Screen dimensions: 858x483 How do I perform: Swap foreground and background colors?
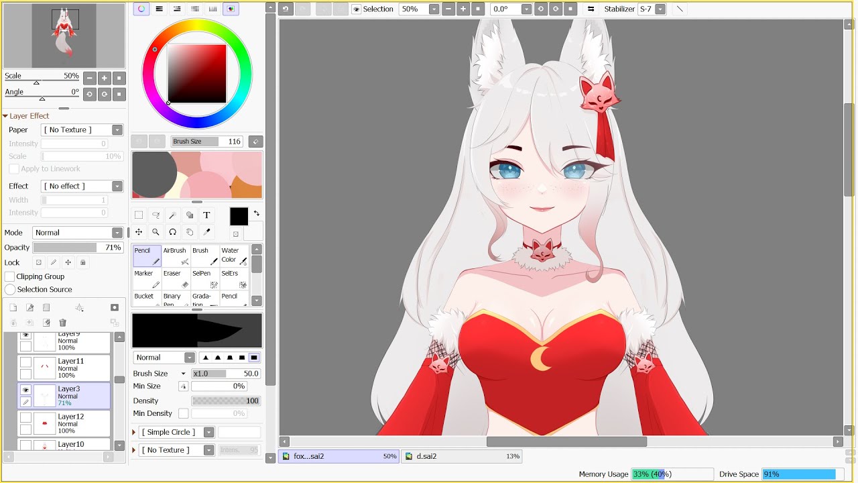click(x=256, y=214)
